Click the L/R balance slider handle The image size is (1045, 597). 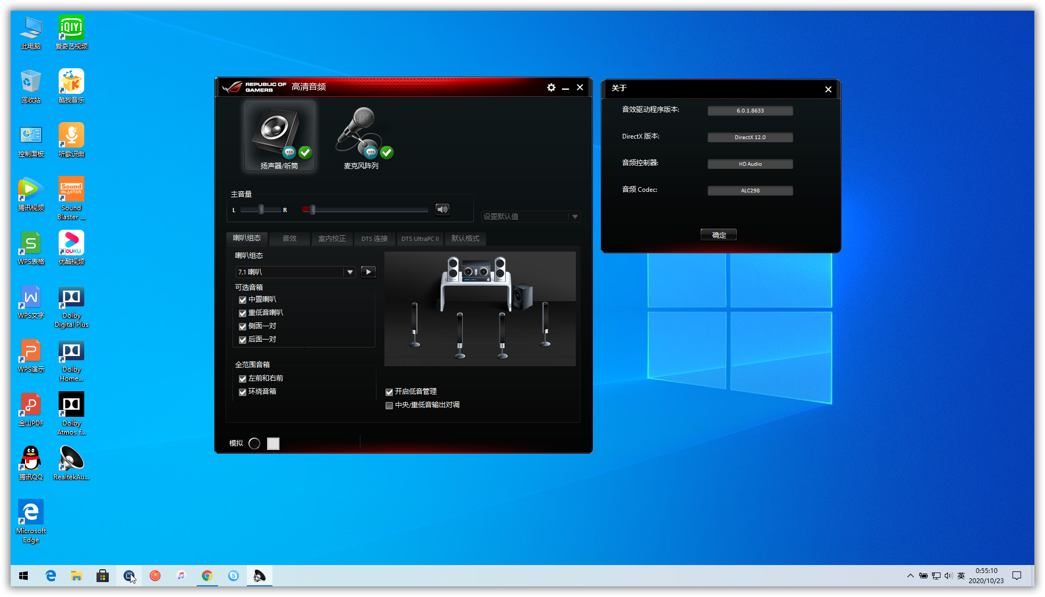(261, 209)
